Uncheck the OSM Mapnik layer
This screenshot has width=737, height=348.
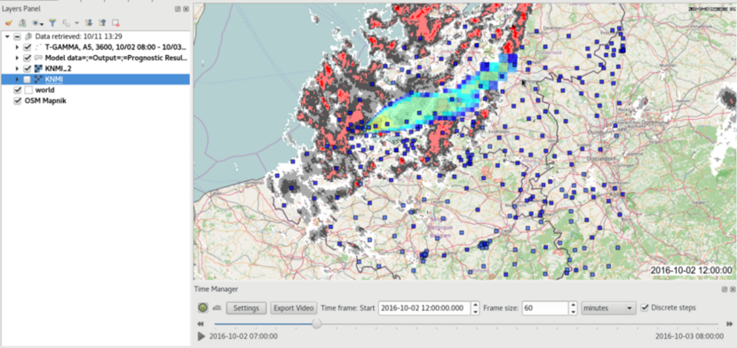pos(18,100)
